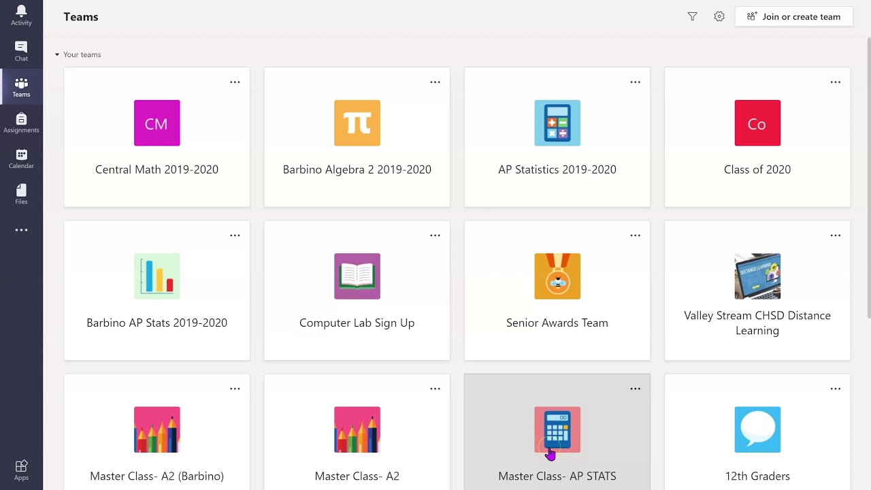The image size is (871, 490).
Task: Click the Class of 2020 team name
Action: 757,169
